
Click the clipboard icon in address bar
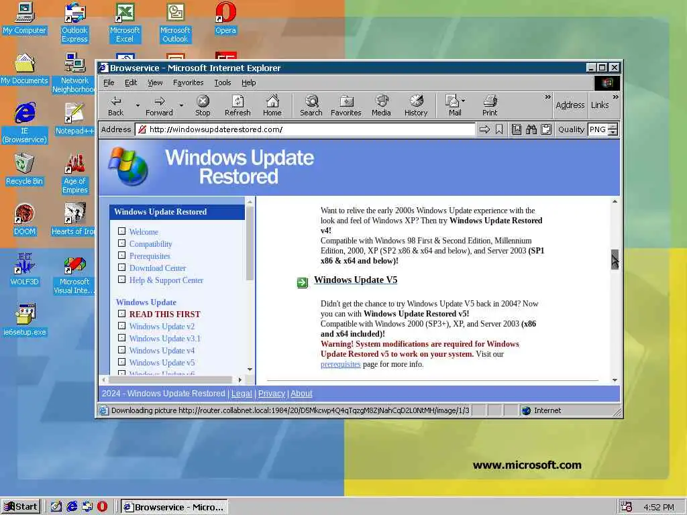coord(546,129)
